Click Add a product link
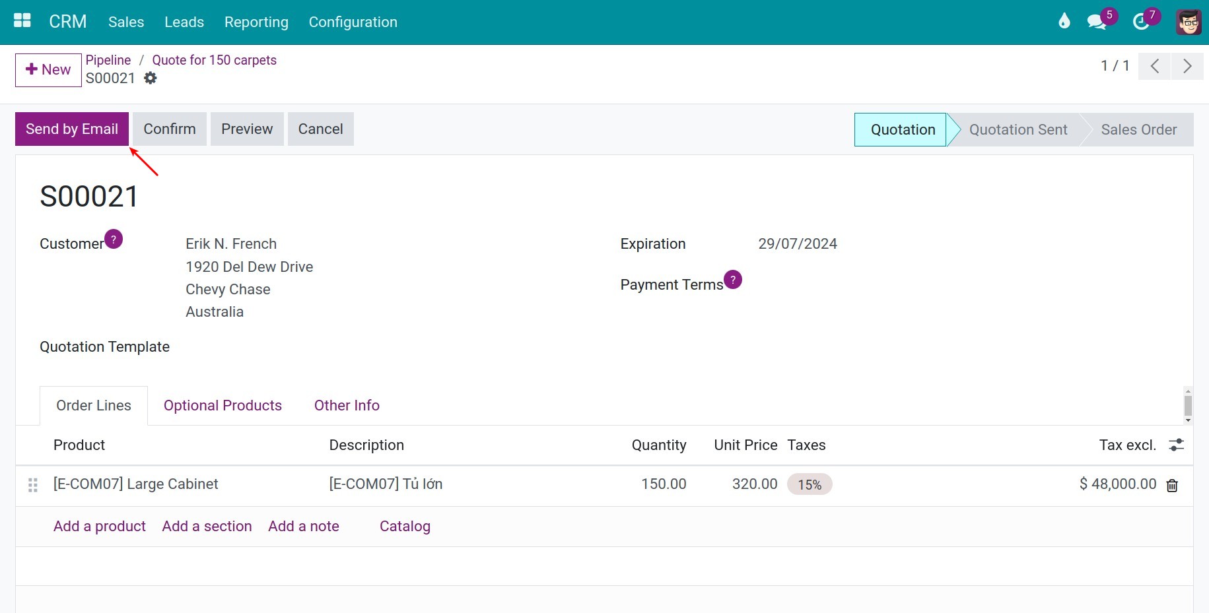This screenshot has height=613, width=1209. pyautogui.click(x=100, y=526)
